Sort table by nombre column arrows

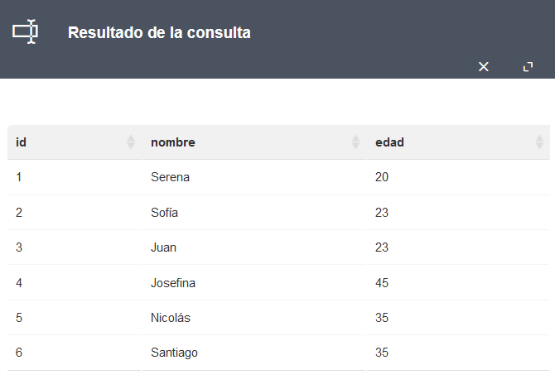(355, 142)
